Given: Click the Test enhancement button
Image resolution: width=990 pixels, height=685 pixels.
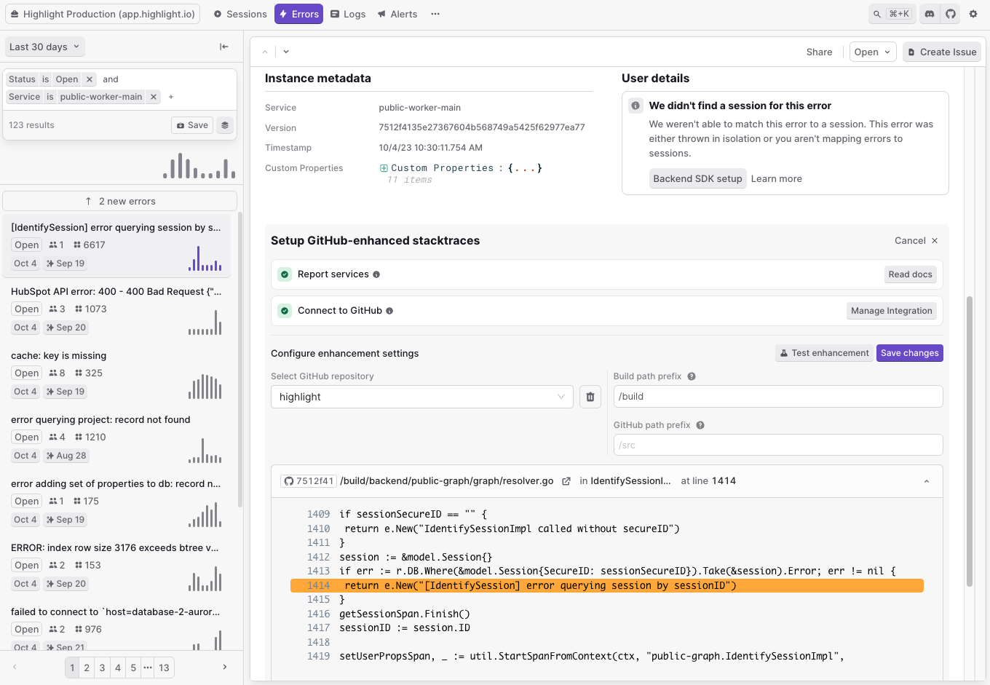Looking at the screenshot, I should [x=823, y=353].
